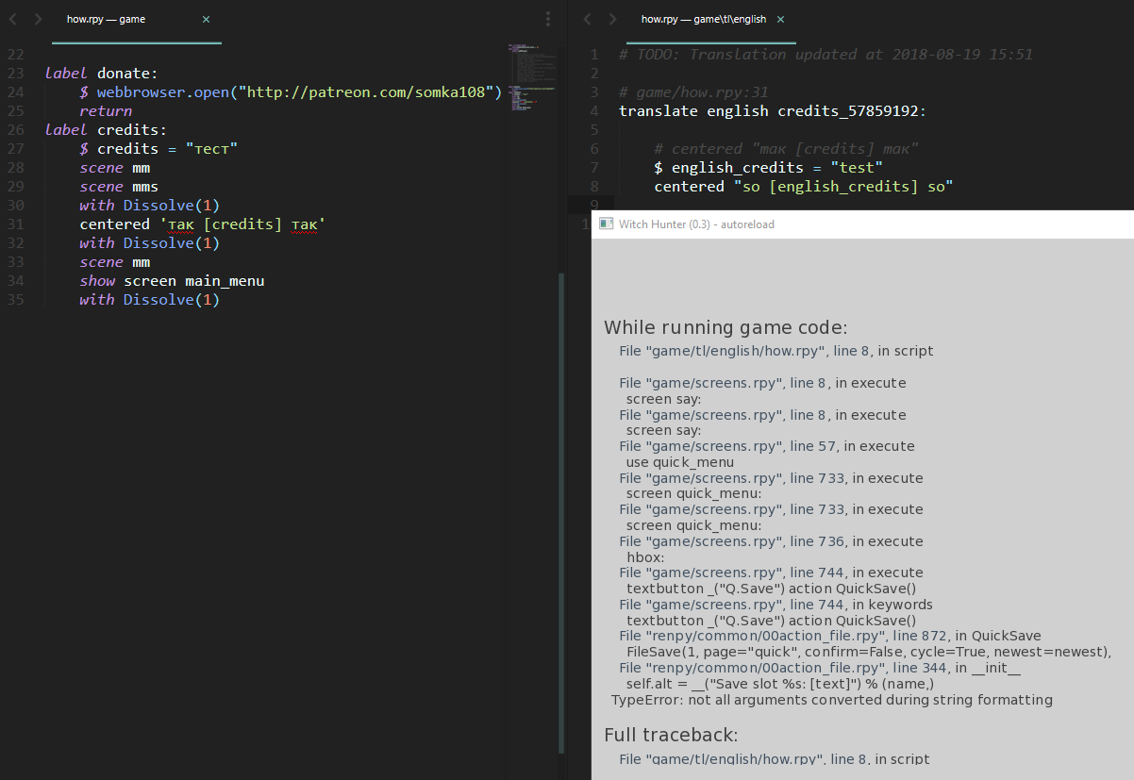The width and height of the screenshot is (1134, 780).
Task: Open the patreon.com/somka108 link in the code
Action: point(367,91)
